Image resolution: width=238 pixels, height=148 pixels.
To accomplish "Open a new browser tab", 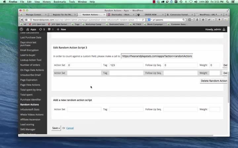I will 226,15.
